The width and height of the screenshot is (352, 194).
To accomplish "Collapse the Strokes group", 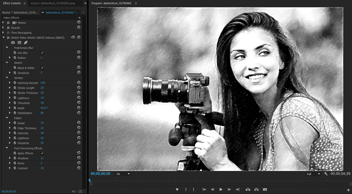I will 7,77.
